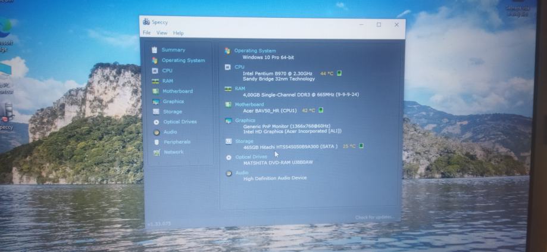Open the Network label in the sidebar

coord(174,152)
